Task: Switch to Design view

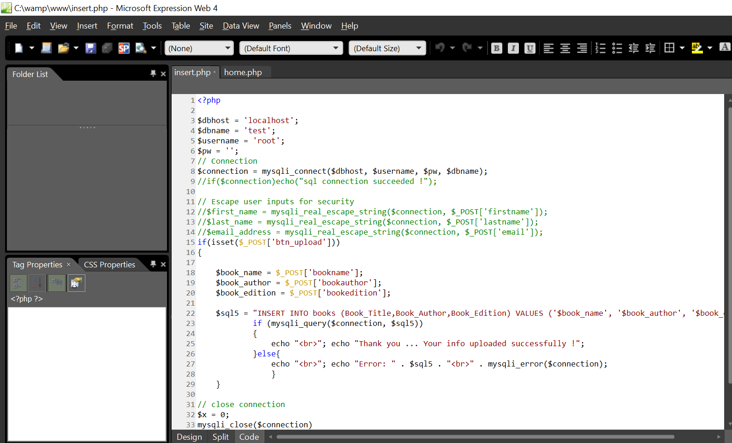Action: (190, 437)
